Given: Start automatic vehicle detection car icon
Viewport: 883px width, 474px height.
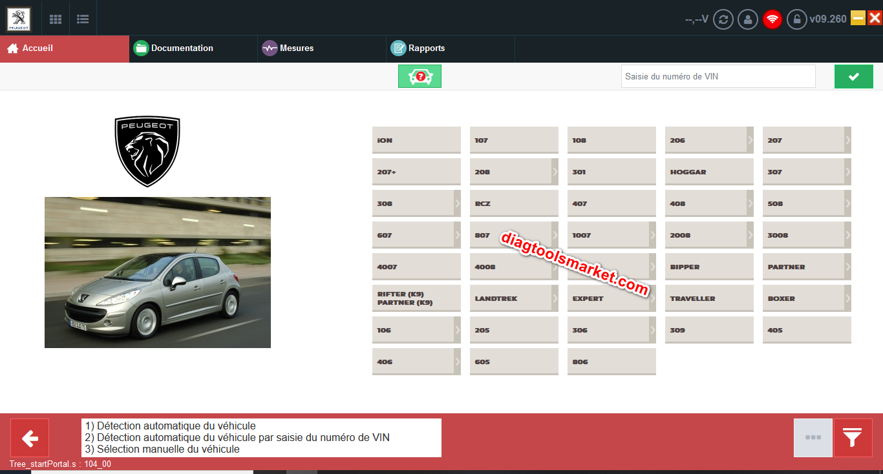Looking at the screenshot, I should click(420, 76).
